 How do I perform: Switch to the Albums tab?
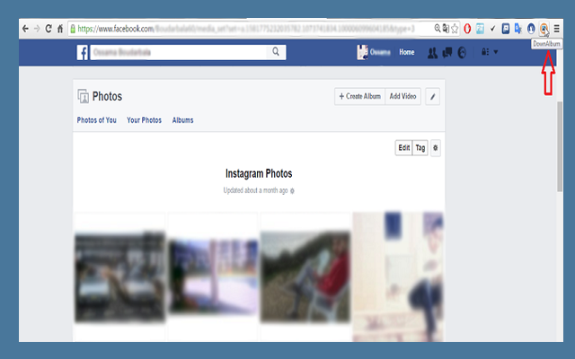[182, 120]
